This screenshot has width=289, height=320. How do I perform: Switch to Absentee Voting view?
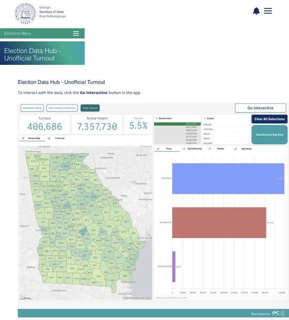pos(32,108)
